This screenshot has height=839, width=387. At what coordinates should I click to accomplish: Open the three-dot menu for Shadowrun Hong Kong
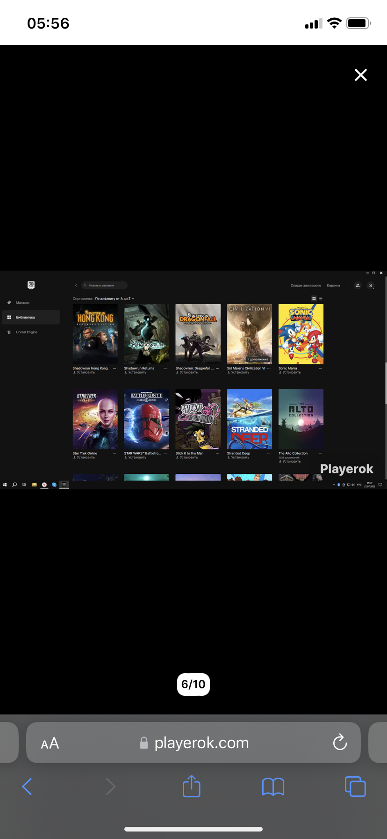point(115,368)
